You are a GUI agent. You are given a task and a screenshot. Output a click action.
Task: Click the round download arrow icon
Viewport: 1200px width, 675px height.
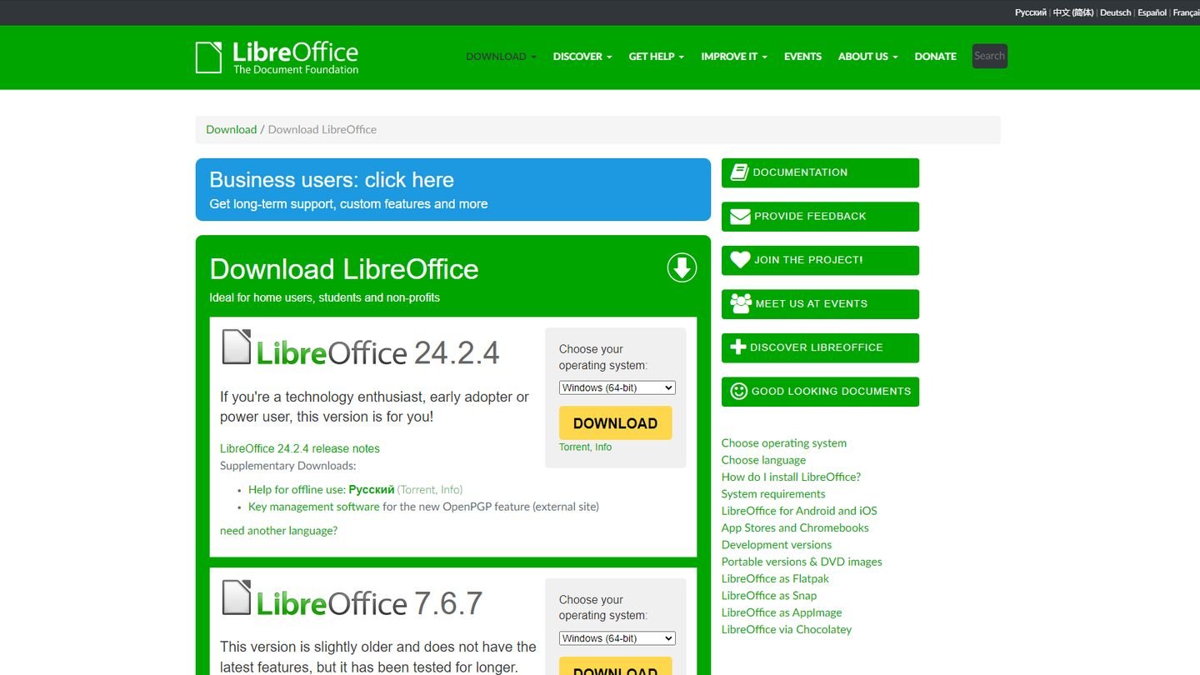point(682,267)
